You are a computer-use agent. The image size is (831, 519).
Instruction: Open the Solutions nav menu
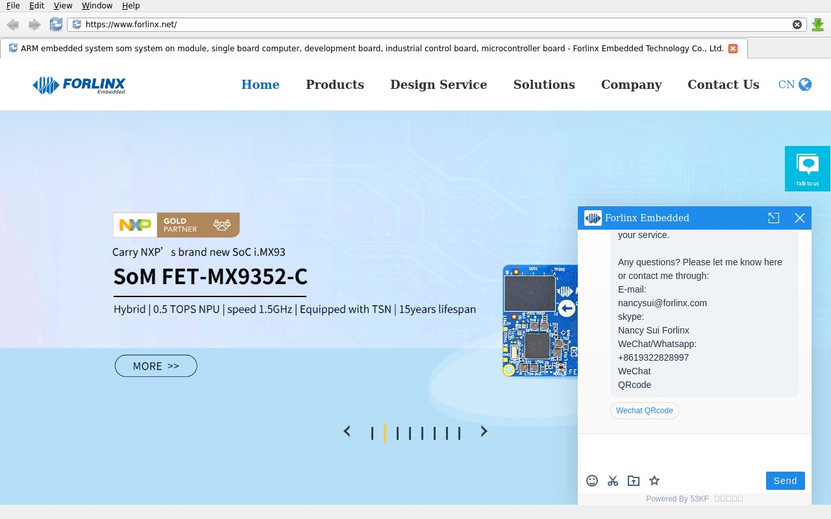[x=544, y=85]
